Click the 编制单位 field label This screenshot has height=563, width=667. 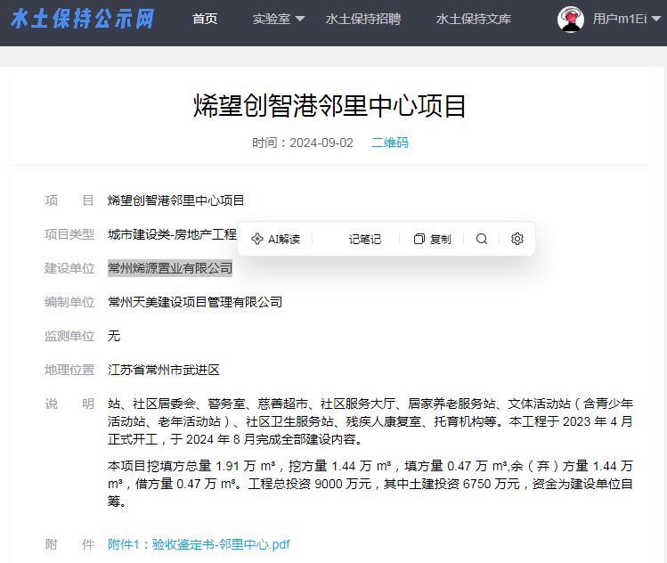click(69, 302)
